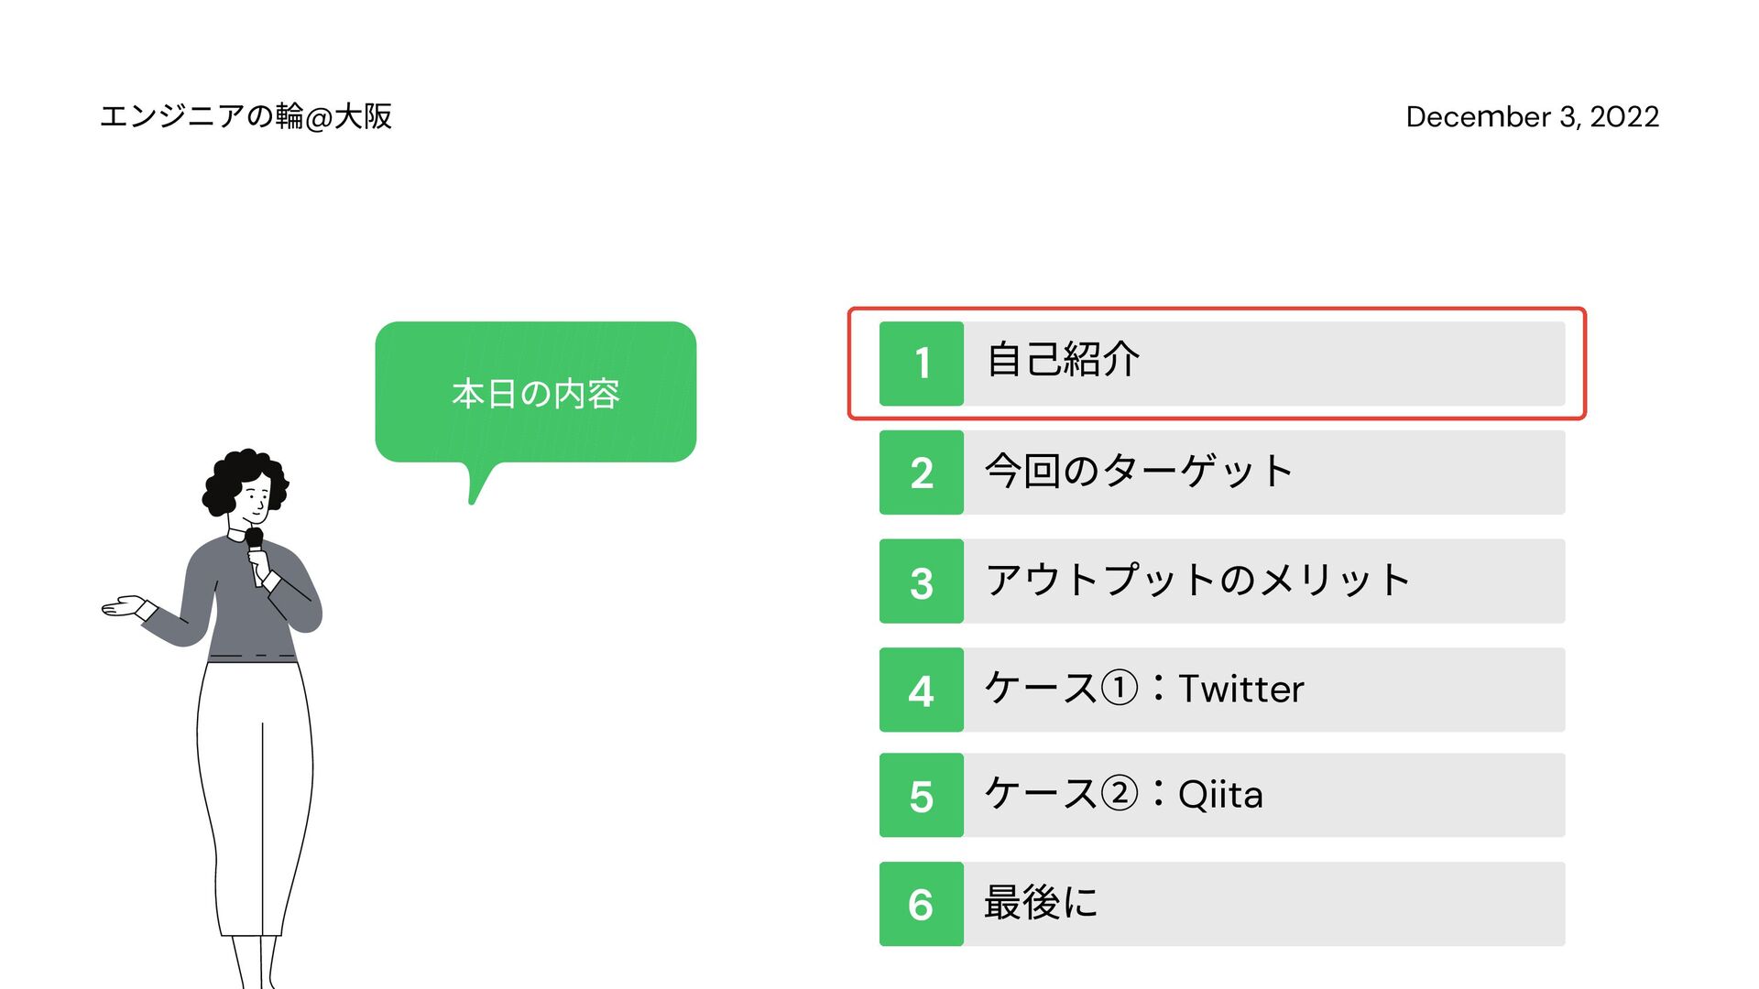Click the green number 4 badge

point(922,690)
